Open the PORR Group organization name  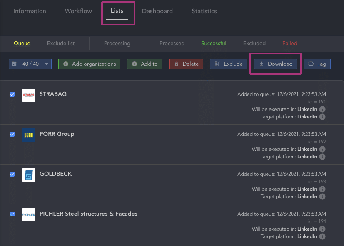(57, 134)
